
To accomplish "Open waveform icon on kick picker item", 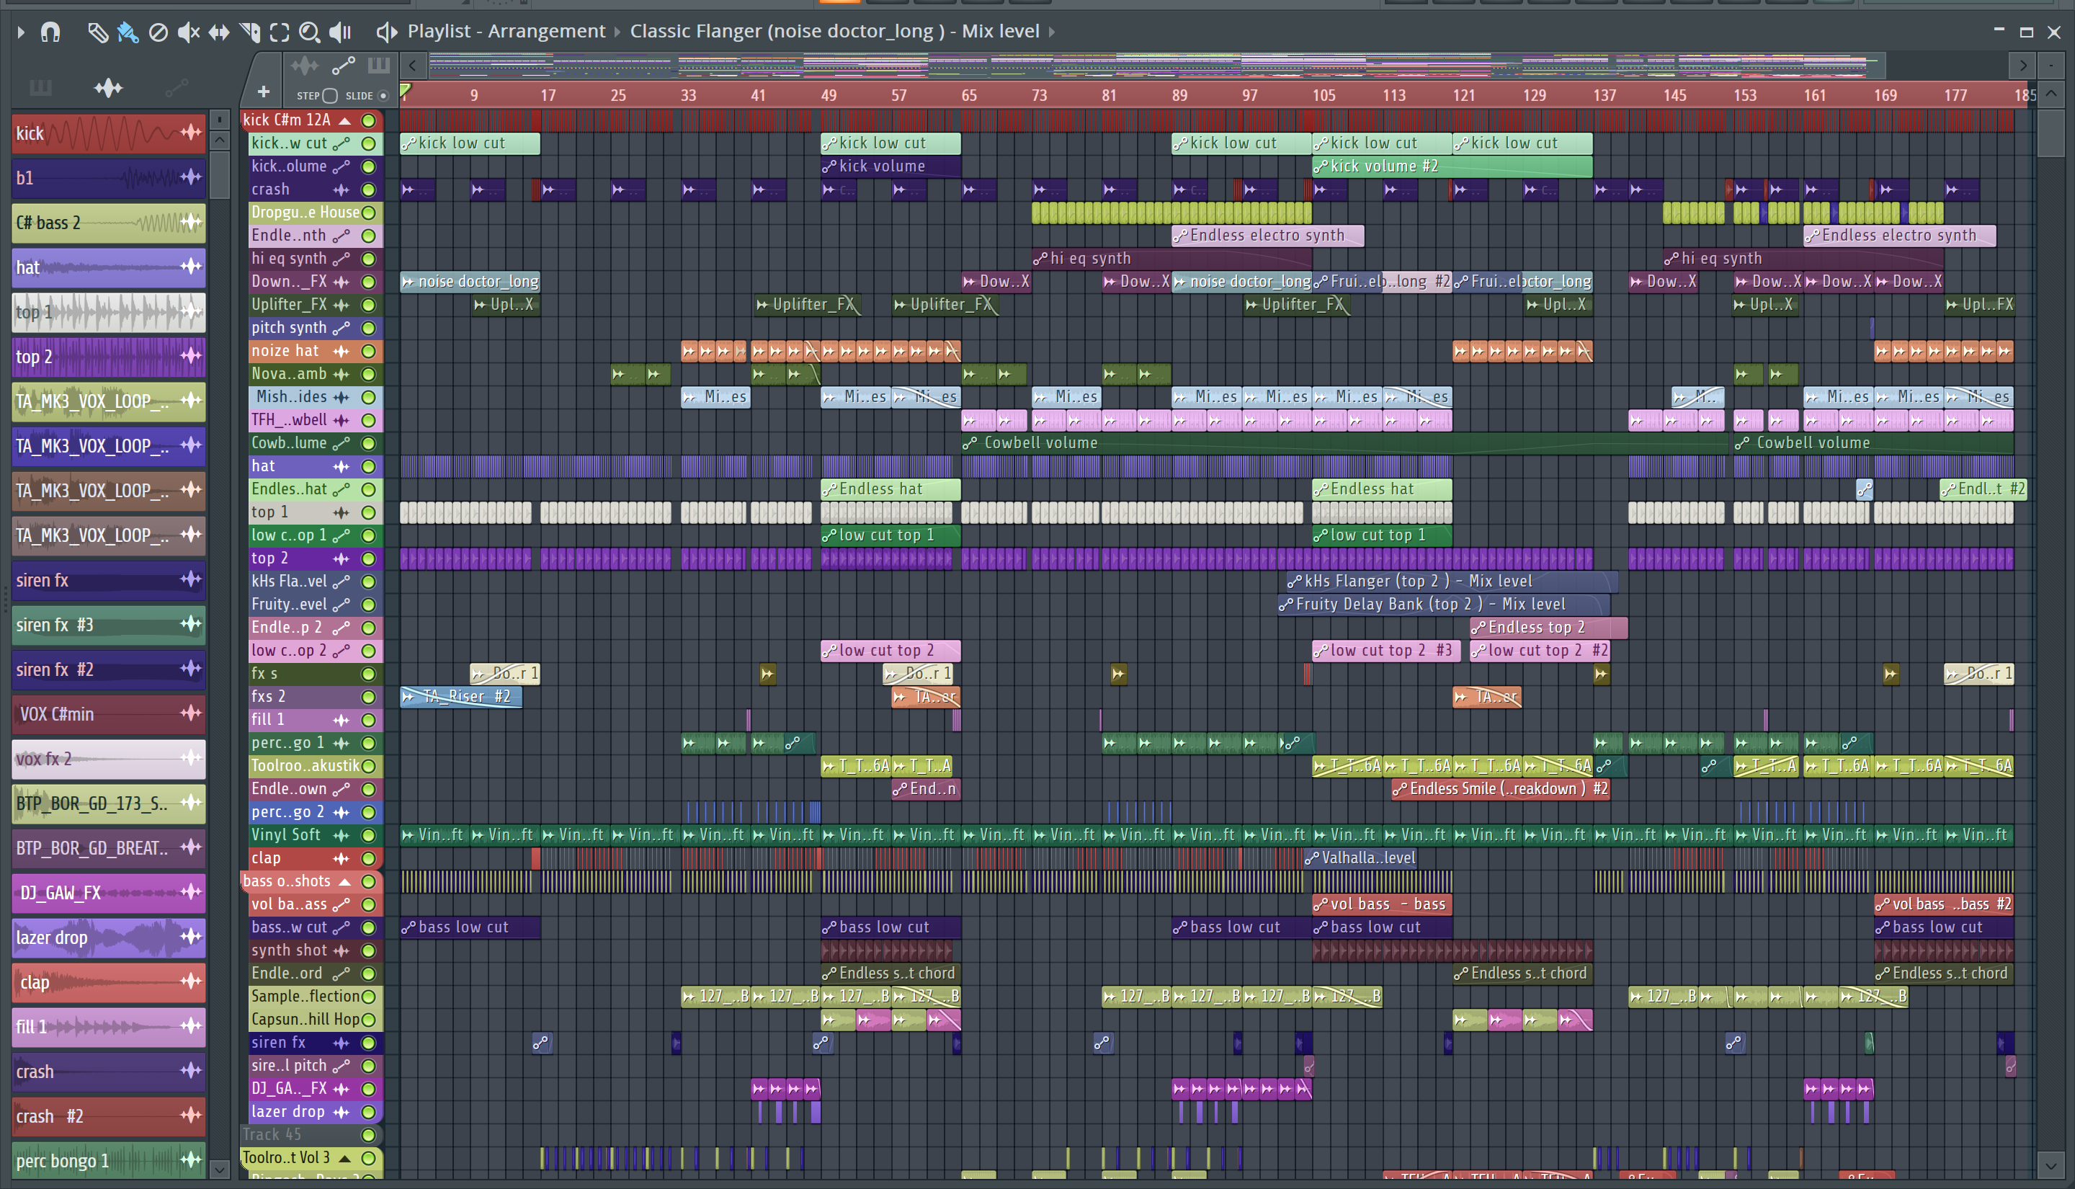I will [190, 133].
